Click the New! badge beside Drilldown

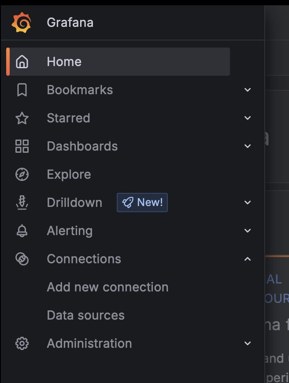click(x=142, y=203)
